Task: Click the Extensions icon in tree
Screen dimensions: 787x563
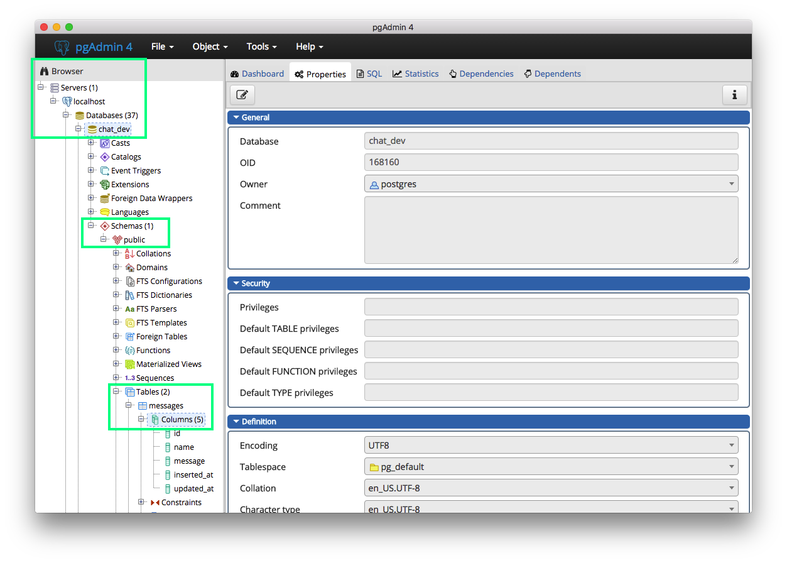Action: [x=105, y=184]
